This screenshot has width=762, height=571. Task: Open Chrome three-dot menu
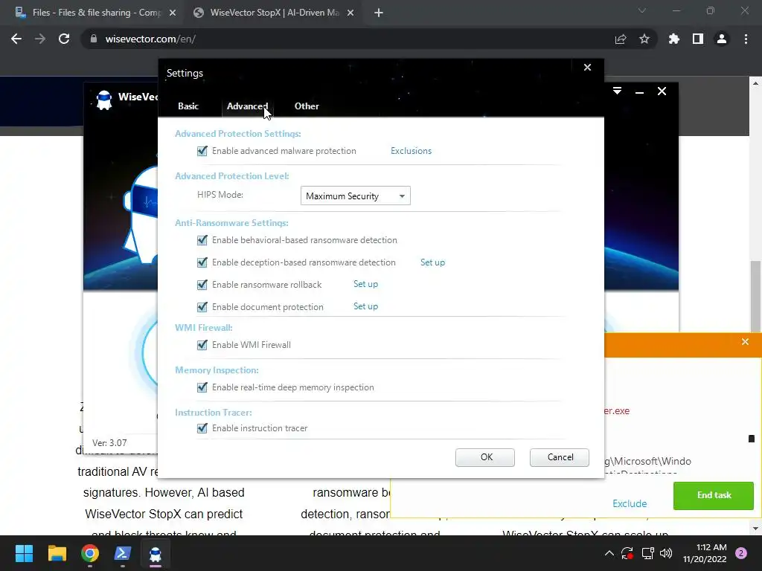pos(746,39)
